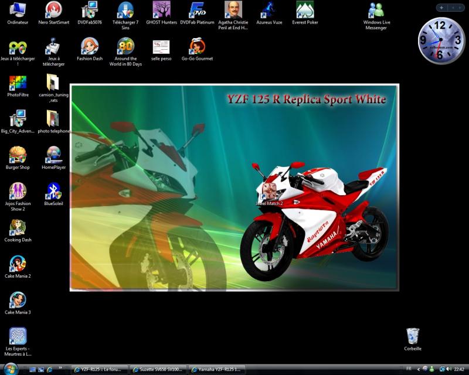This screenshot has height=375, width=469.
Task: Open the network tray icon
Action: [x=442, y=369]
